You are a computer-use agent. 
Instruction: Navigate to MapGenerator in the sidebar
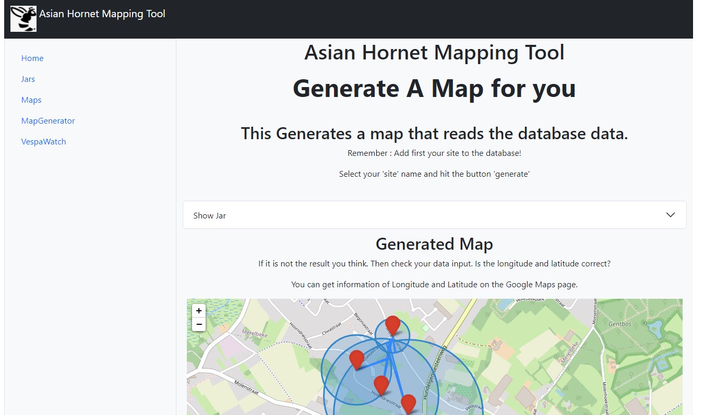pos(48,121)
